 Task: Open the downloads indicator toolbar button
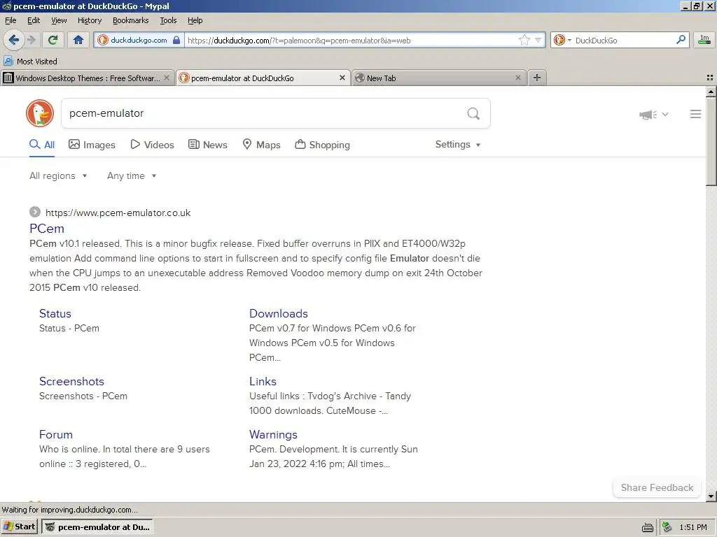[x=704, y=40]
